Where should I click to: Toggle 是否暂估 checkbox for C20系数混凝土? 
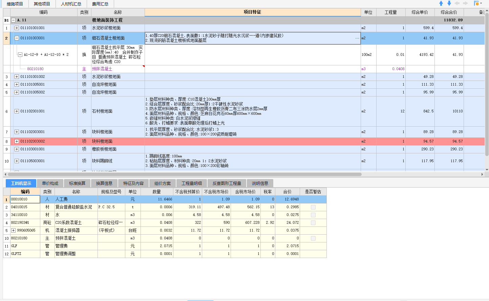pyautogui.click(x=313, y=223)
